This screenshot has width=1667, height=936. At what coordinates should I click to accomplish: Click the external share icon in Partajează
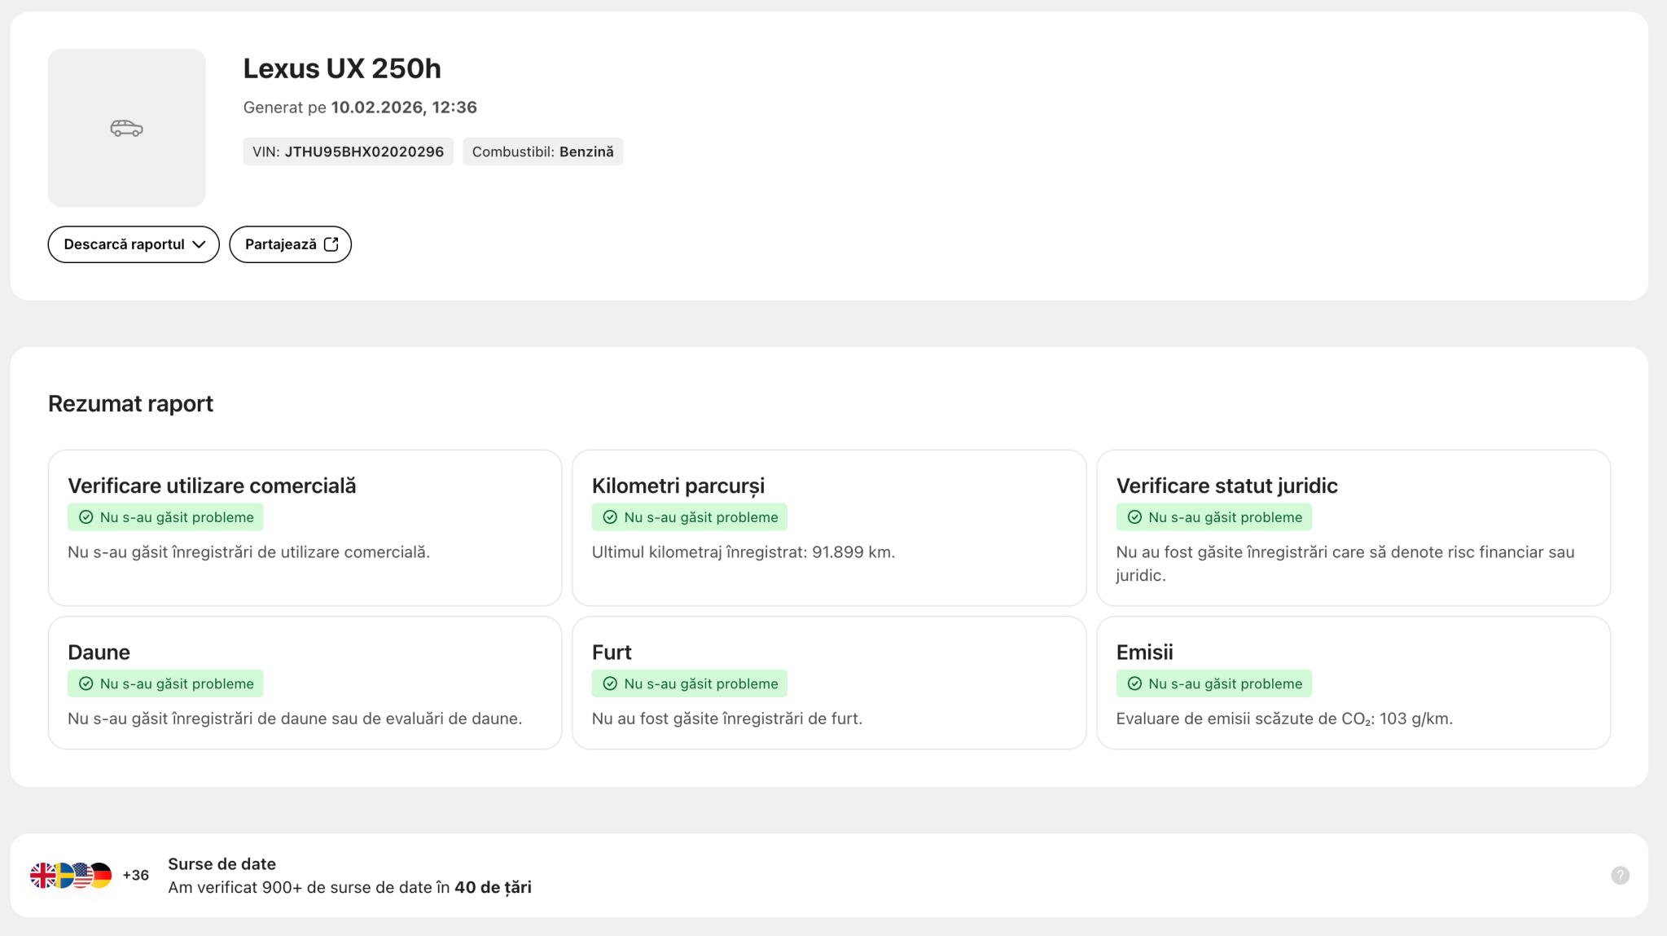pyautogui.click(x=331, y=244)
